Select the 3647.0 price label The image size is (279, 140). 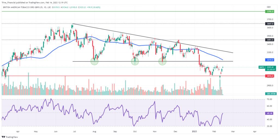click(270, 23)
